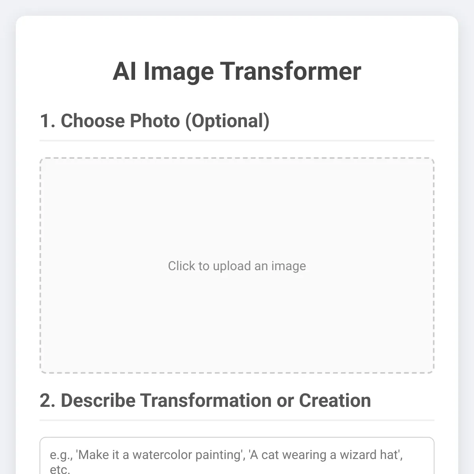Click the word "Image" in the page title
Viewport: 474px width, 474px height.
[178, 71]
